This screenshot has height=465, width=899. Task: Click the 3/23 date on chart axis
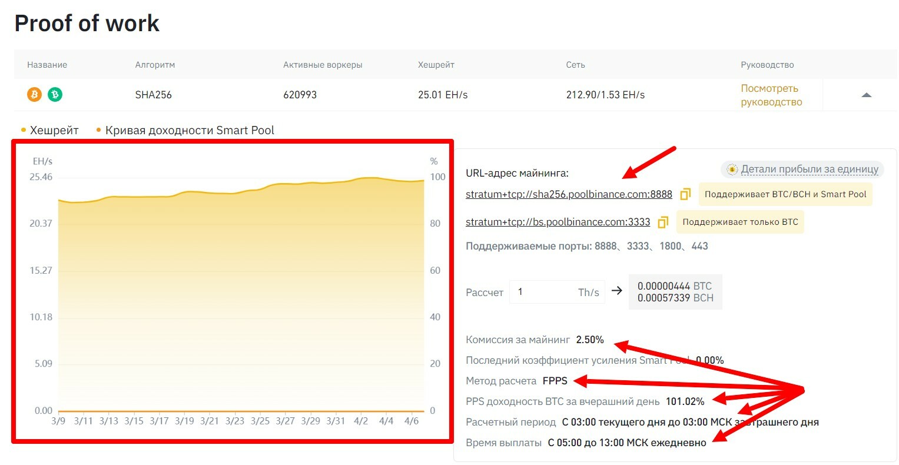click(x=235, y=421)
